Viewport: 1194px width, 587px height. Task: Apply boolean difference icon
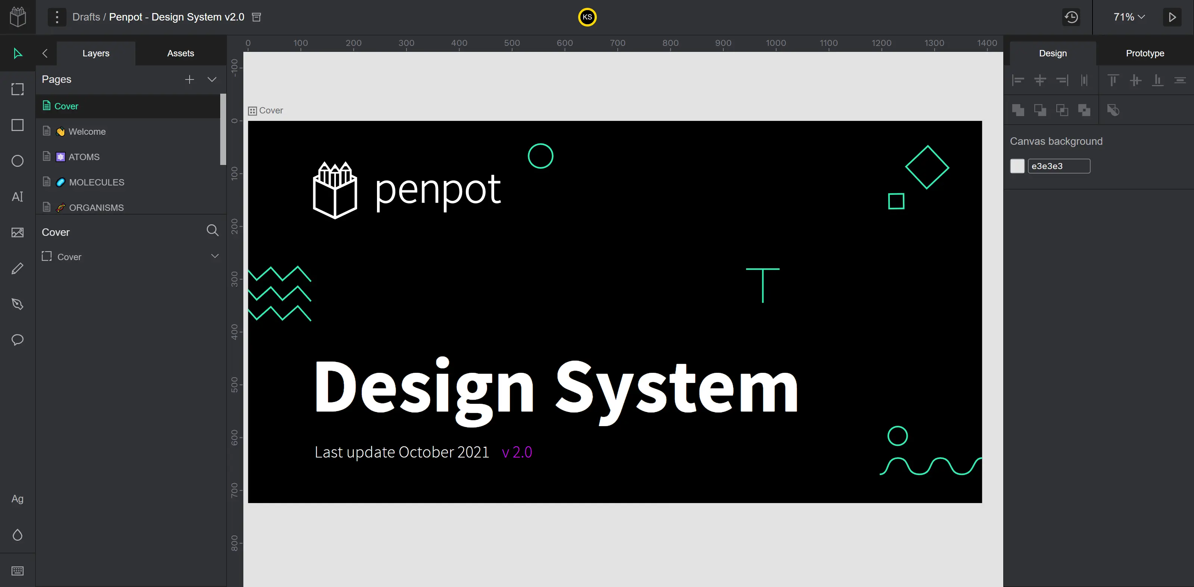[1040, 110]
